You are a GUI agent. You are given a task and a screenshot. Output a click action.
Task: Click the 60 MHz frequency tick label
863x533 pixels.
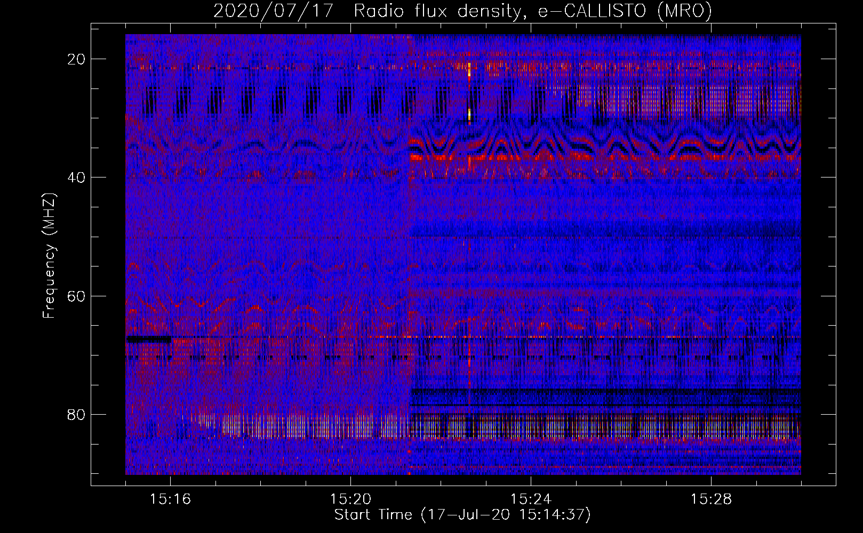point(76,296)
